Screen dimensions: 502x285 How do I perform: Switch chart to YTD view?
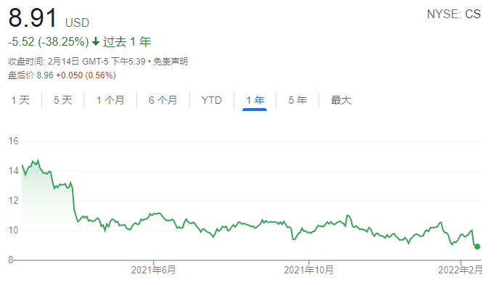[212, 100]
